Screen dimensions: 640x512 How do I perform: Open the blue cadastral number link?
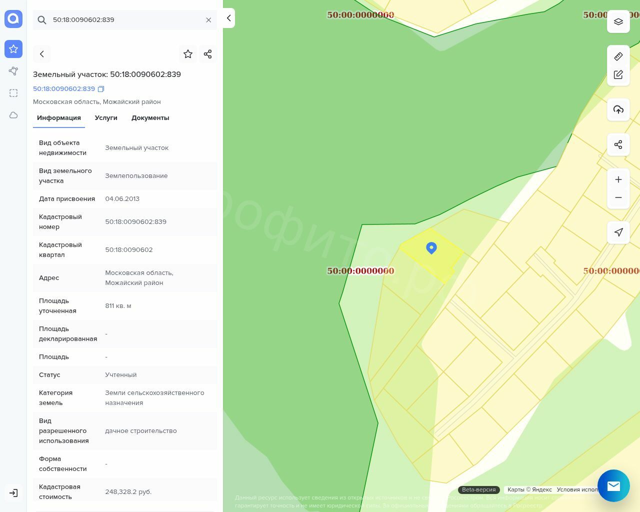pos(64,89)
